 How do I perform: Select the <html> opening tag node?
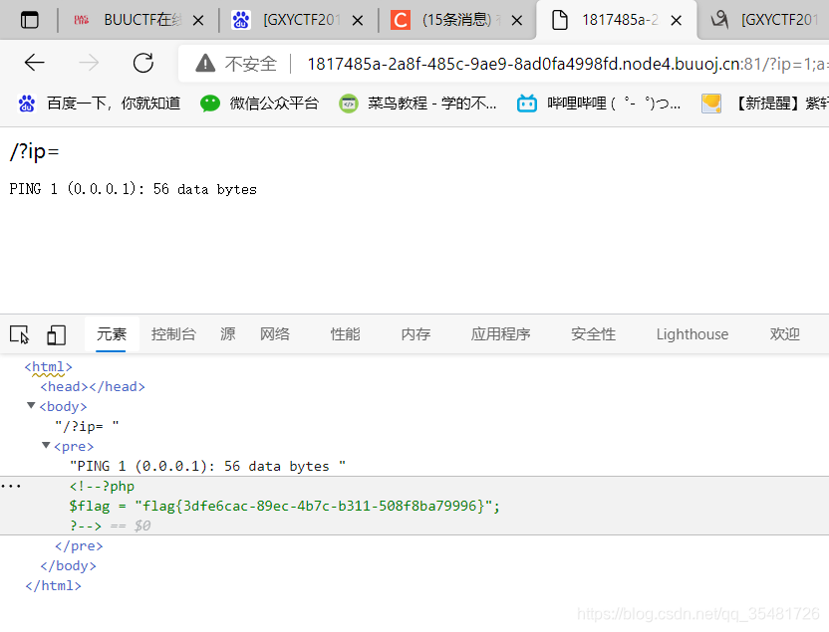tap(48, 367)
